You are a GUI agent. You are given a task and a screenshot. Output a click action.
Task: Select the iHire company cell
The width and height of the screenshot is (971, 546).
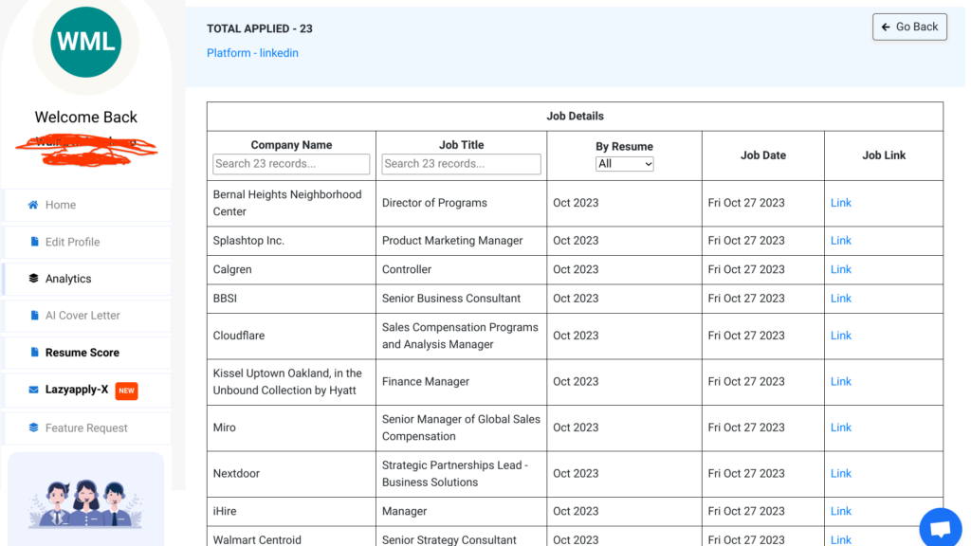[x=291, y=511]
